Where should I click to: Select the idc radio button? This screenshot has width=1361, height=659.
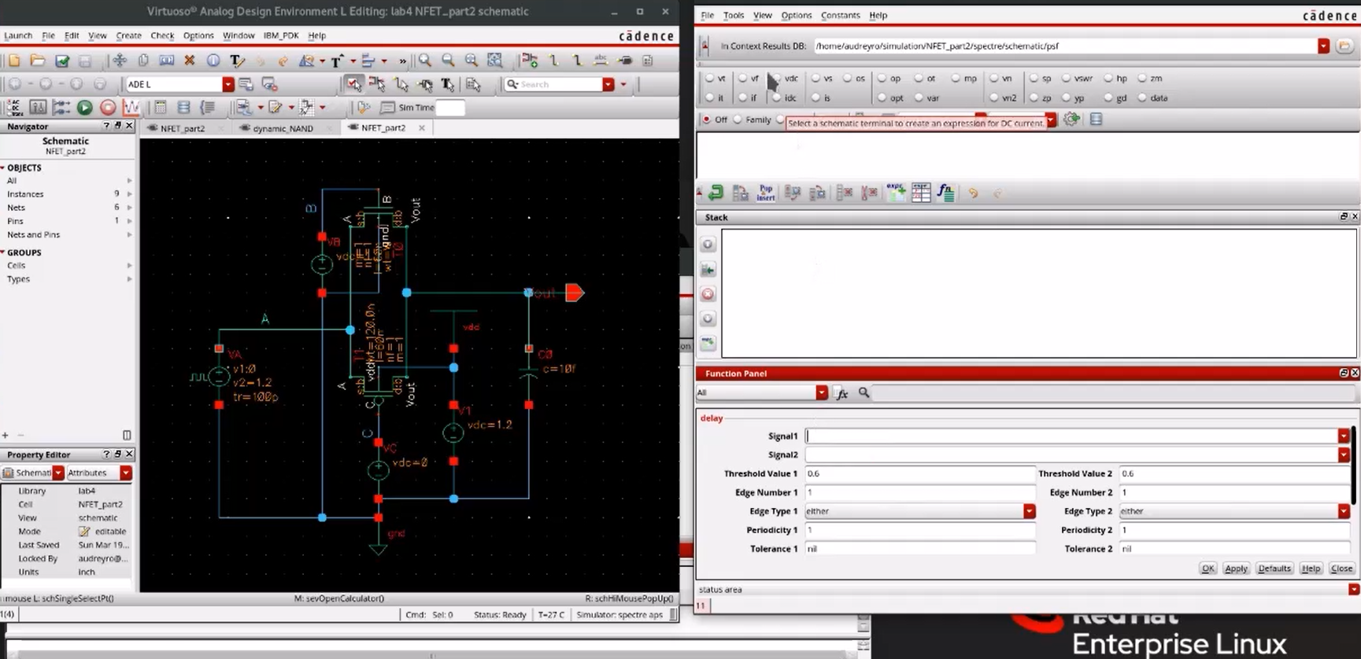point(777,98)
